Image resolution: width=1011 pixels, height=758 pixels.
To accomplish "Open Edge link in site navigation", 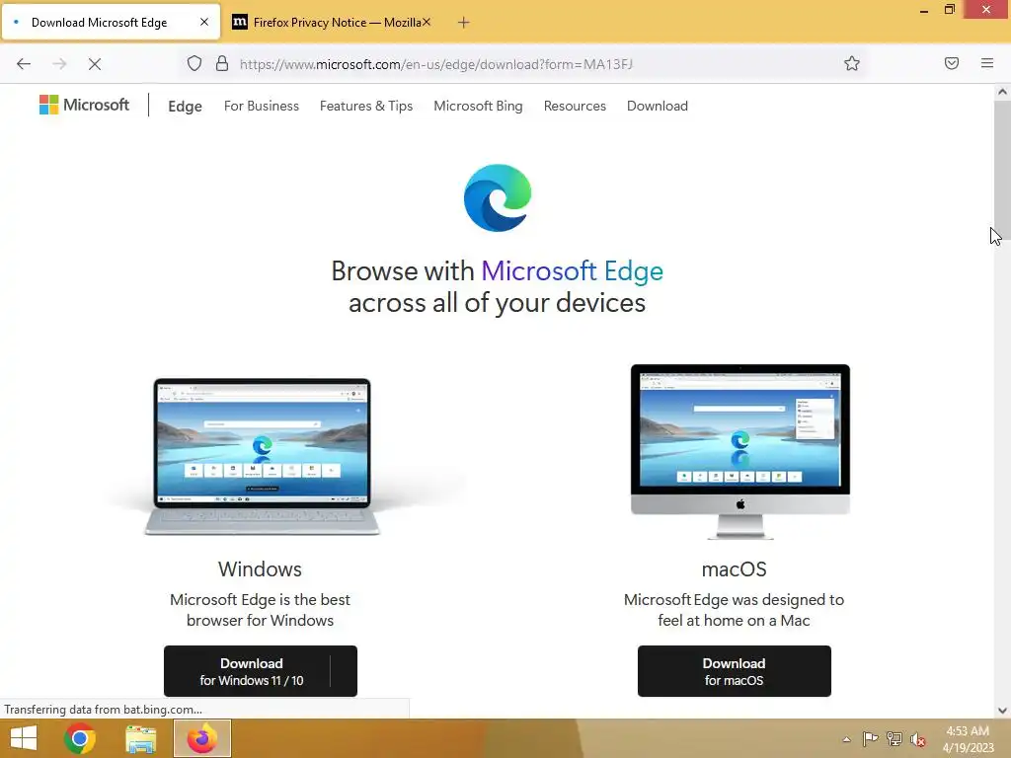I will [x=185, y=107].
